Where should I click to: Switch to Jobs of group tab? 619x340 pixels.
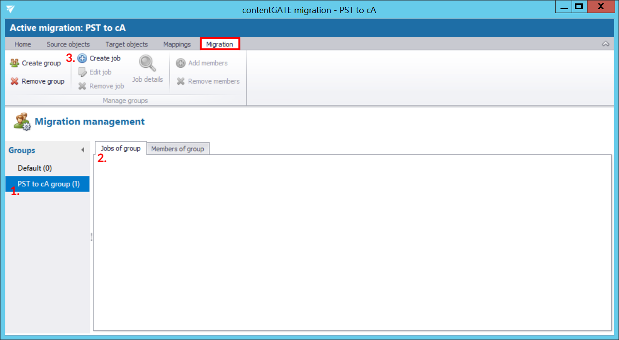click(120, 148)
